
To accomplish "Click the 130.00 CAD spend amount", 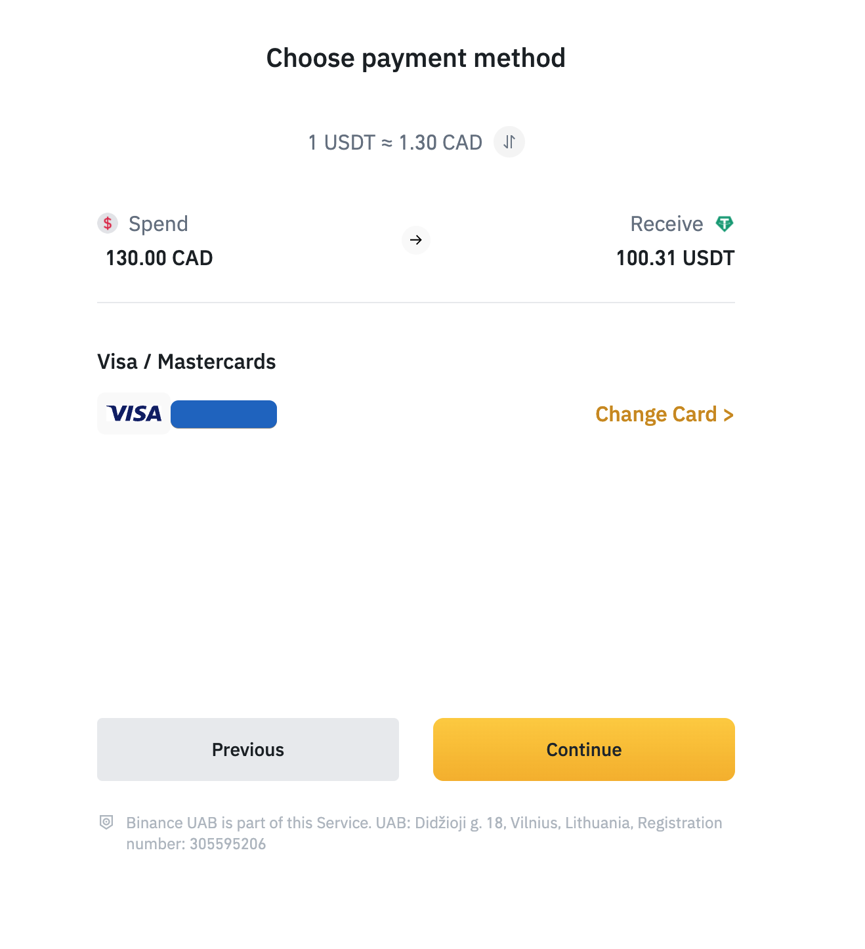I will [159, 258].
